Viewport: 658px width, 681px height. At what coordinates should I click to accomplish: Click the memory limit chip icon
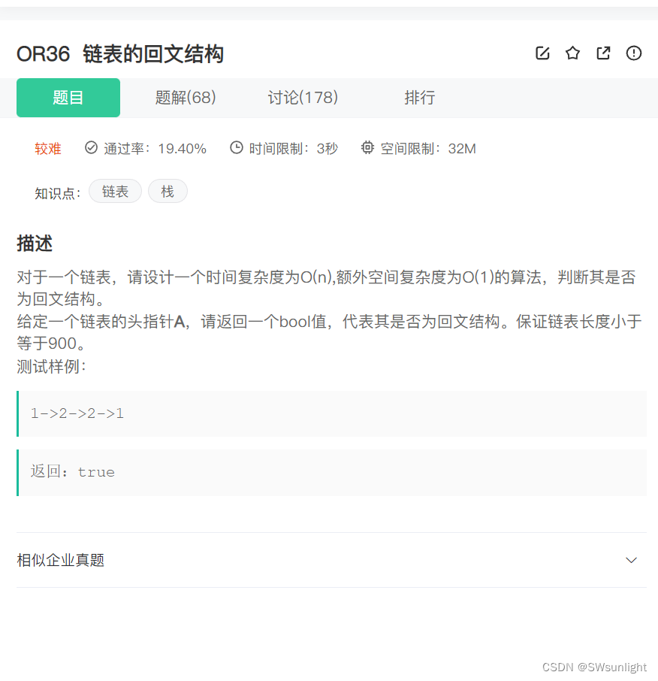[x=367, y=147]
